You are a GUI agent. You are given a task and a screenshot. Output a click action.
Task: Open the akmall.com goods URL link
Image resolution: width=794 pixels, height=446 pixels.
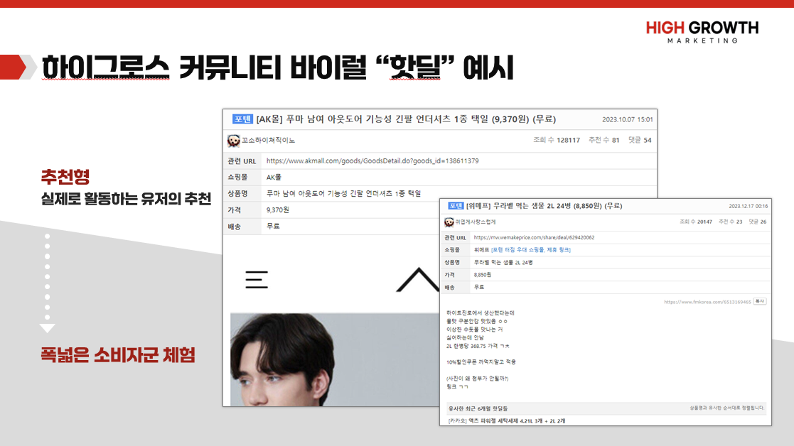[x=372, y=161]
